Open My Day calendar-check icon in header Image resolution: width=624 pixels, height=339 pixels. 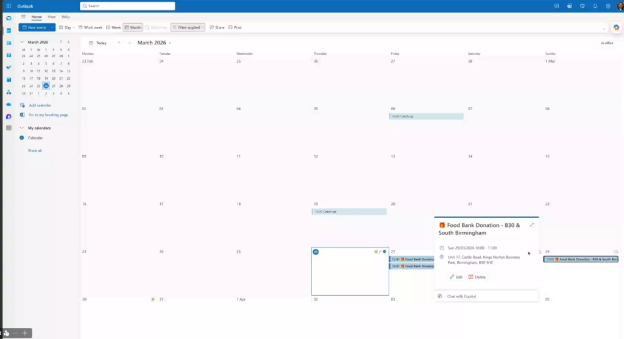582,6
